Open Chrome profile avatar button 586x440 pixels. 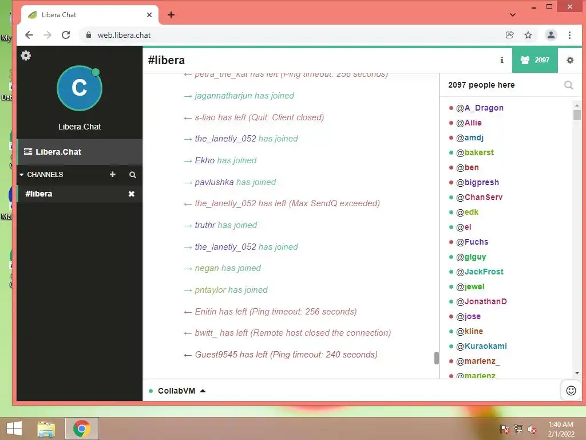pyautogui.click(x=551, y=35)
